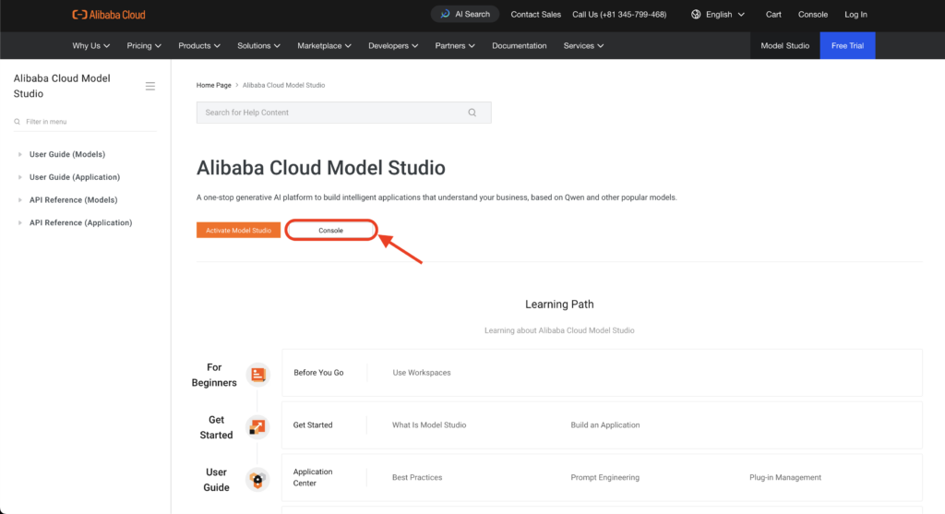
Task: Open the Documentation menu item
Action: 519,46
